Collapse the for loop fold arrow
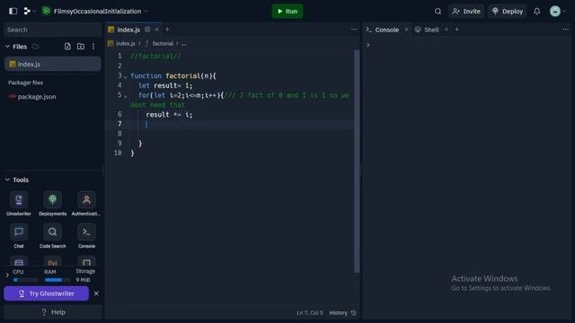Viewport: 575px width, 323px height. point(126,96)
